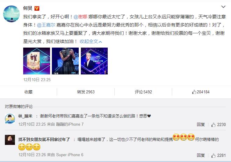Open avatar of 找不到女朋友就不回家过年了
Image resolution: width=231 pixels, height=162 pixels.
[10, 140]
